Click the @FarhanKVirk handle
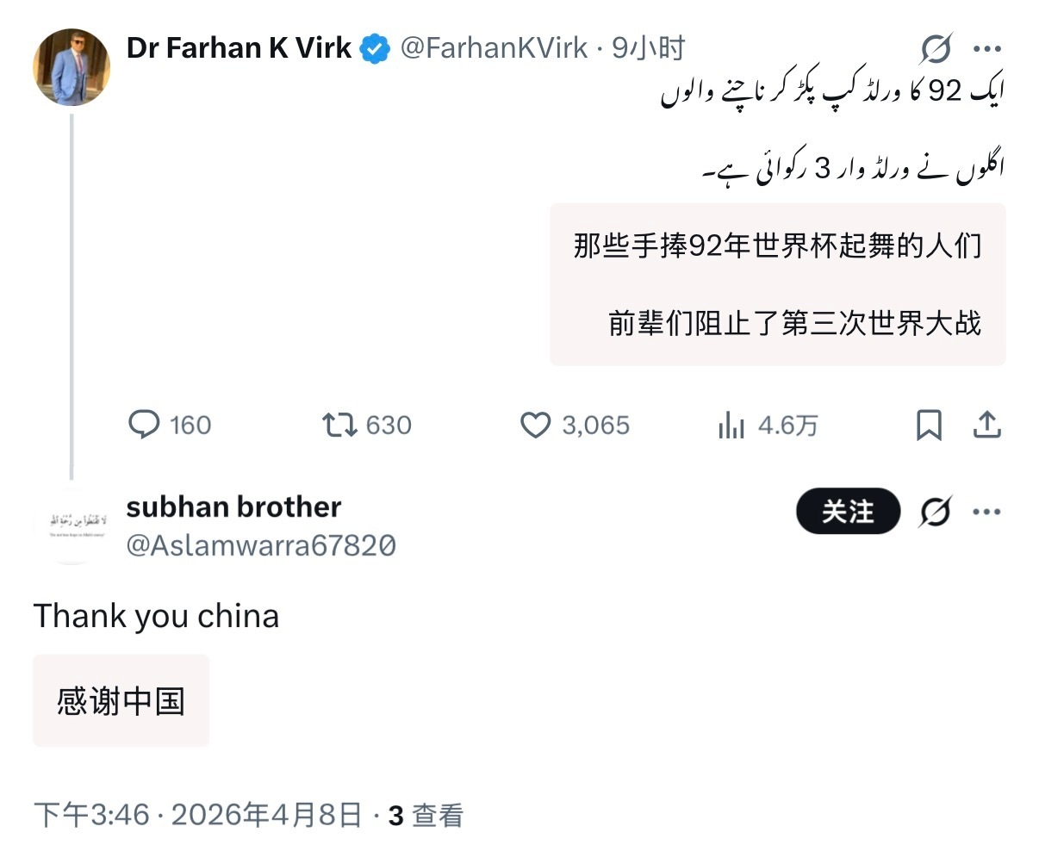Image resolution: width=1039 pixels, height=845 pixels. [494, 49]
